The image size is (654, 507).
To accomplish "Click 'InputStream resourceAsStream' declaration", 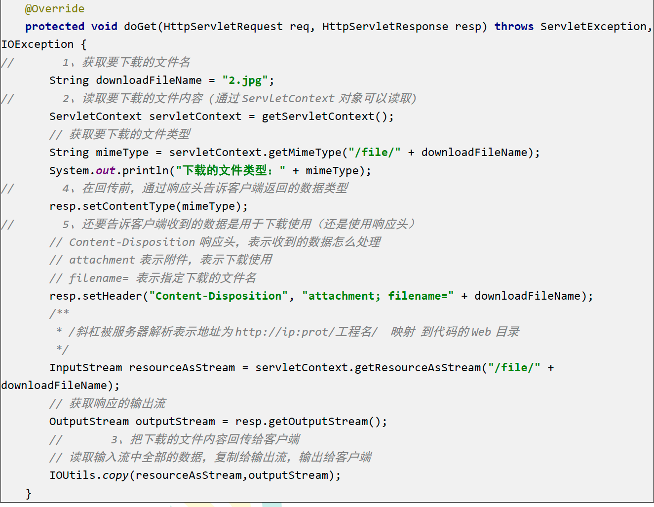I will (142, 368).
